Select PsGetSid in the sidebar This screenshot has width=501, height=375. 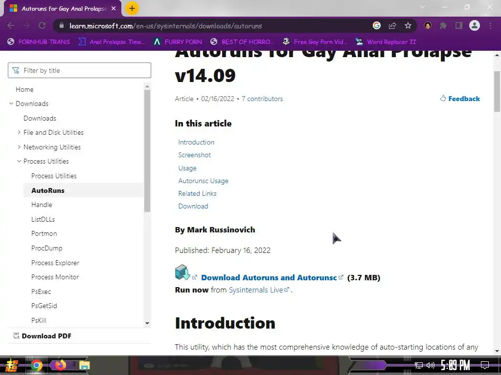click(x=44, y=306)
